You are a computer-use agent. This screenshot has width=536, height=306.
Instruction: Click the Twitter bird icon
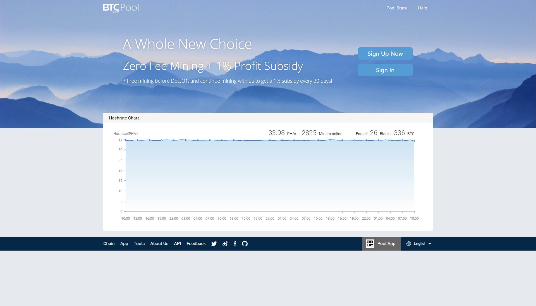214,244
